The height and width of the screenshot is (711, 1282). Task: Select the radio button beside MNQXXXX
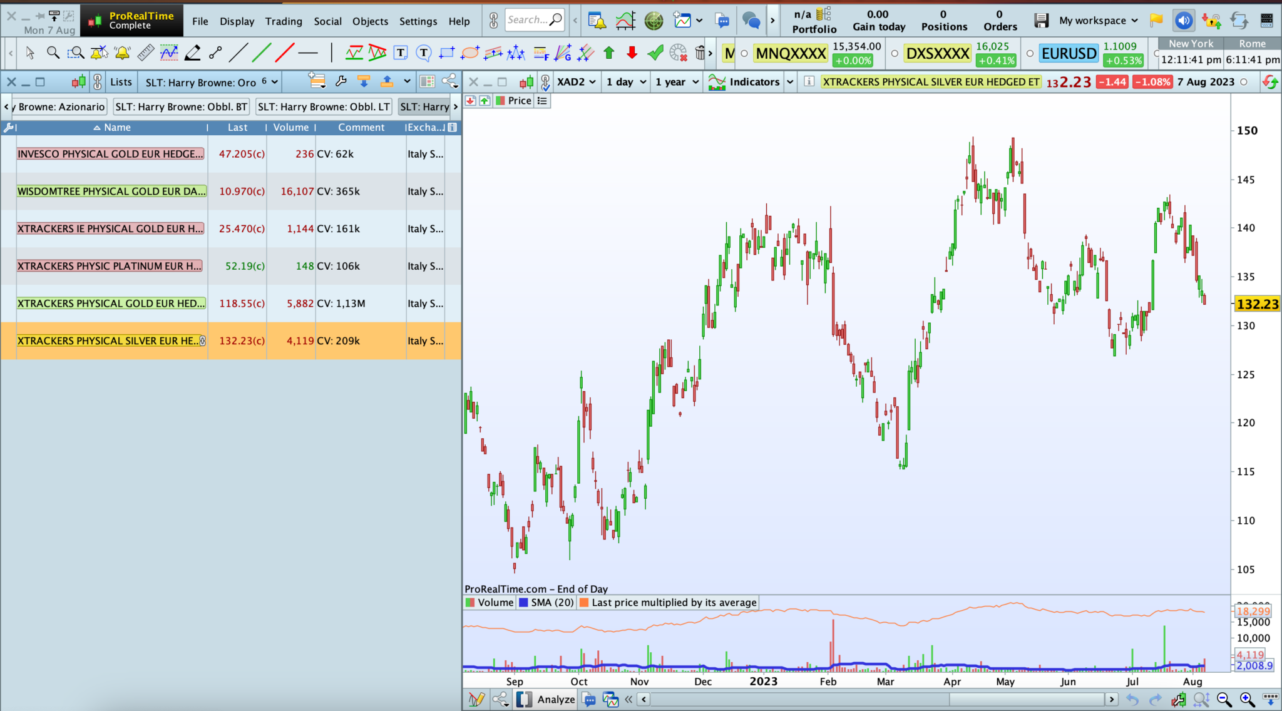point(744,54)
